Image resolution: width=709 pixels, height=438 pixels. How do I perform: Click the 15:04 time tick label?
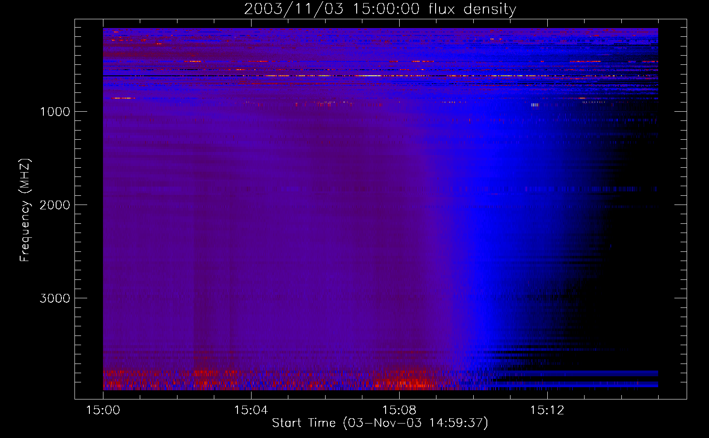[251, 410]
